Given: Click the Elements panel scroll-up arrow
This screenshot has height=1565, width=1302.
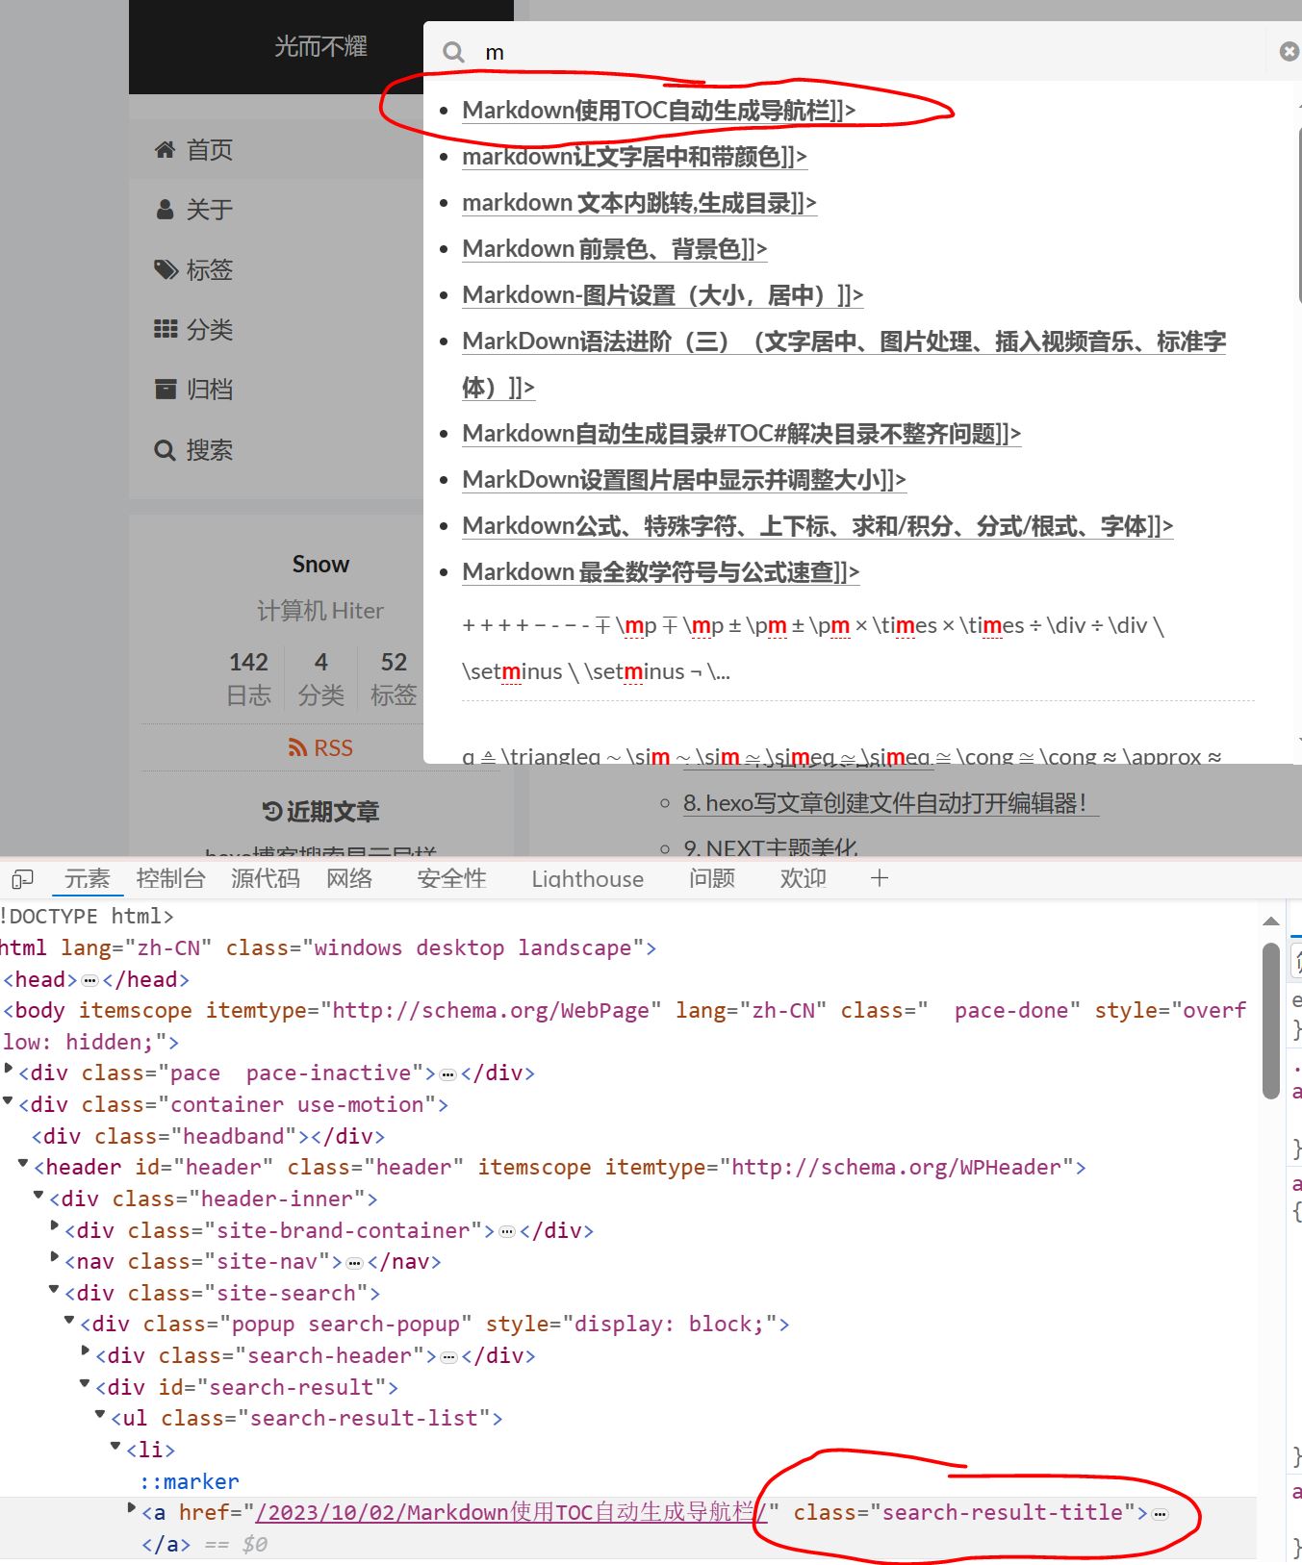Looking at the screenshot, I should point(1271,921).
